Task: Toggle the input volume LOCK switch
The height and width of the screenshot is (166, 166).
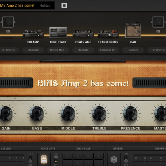Action: tap(30, 159)
